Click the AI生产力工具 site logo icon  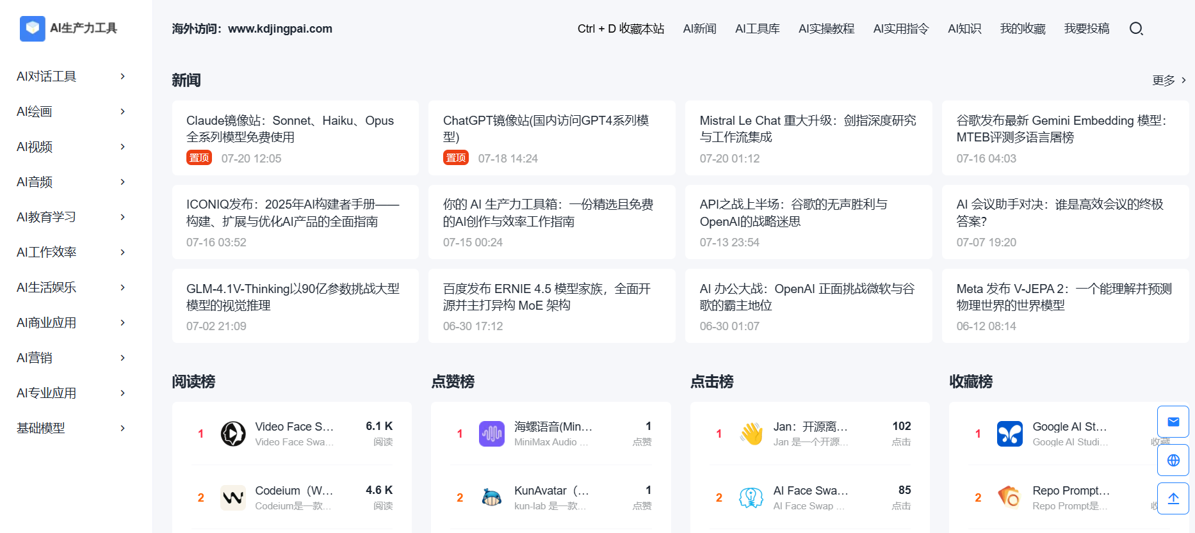tap(33, 29)
